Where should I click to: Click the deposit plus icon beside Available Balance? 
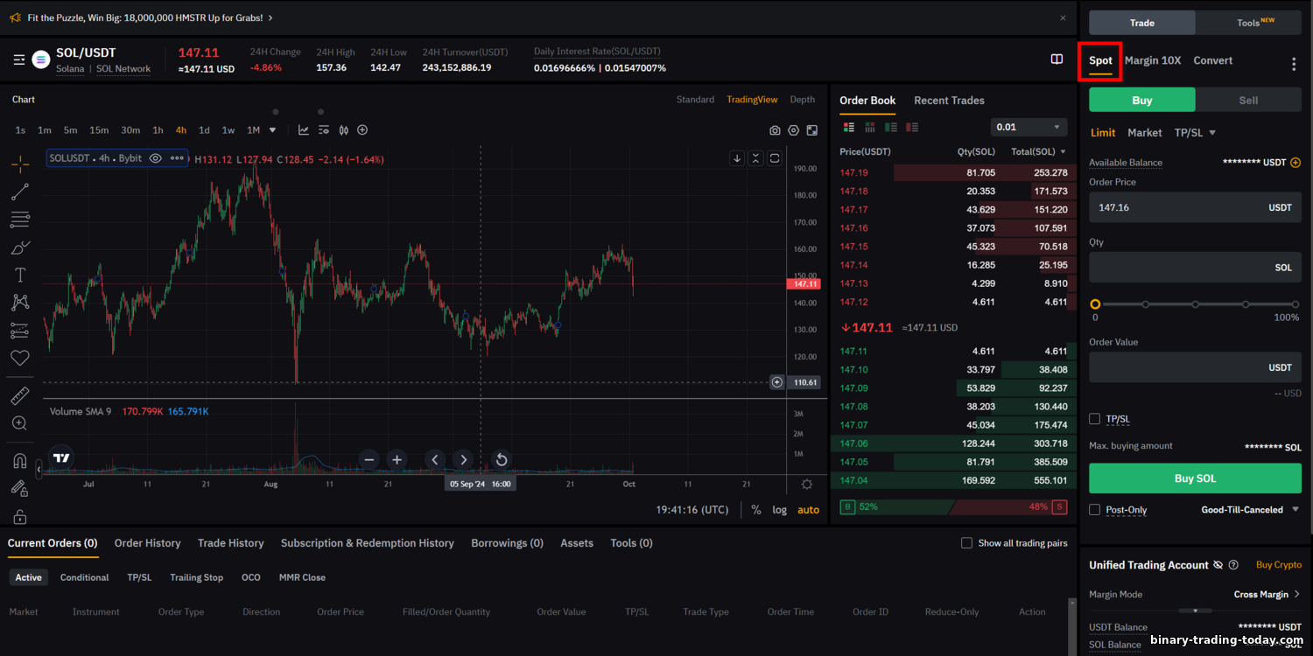tap(1295, 163)
